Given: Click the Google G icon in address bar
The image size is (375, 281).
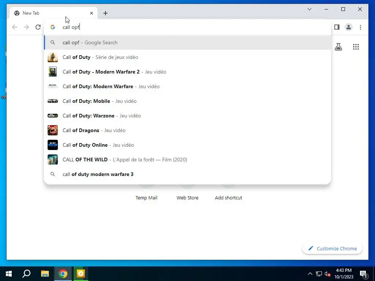Looking at the screenshot, I should [x=53, y=27].
